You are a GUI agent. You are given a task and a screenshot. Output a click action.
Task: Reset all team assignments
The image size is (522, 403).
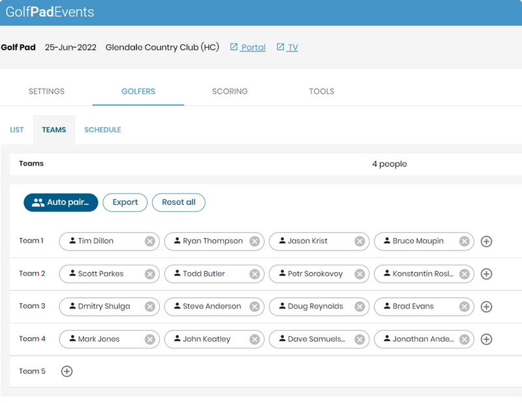tap(178, 202)
